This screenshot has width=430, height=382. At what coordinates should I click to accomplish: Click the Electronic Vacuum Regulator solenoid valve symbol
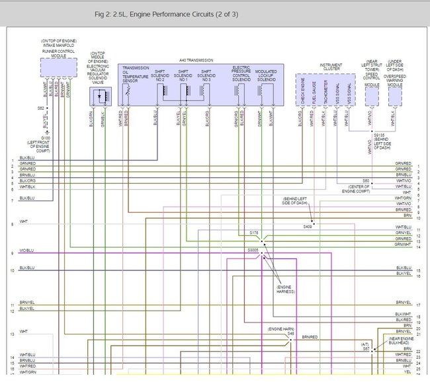pyautogui.click(x=101, y=96)
